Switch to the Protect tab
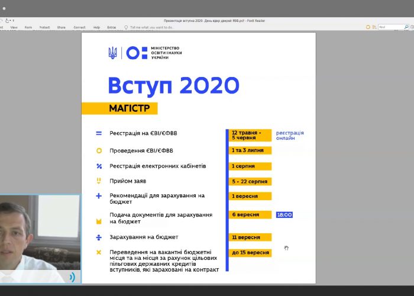414x296 pixels. [44, 27]
